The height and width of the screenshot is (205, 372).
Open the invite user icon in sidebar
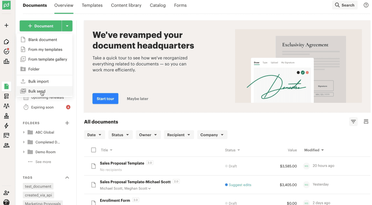tap(6, 193)
